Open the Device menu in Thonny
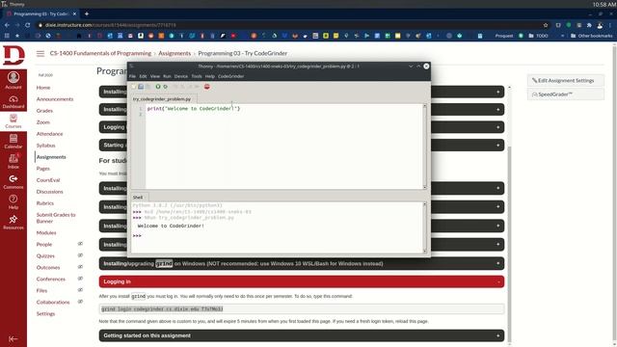Screen dimensions: 617x347 [x=181, y=76]
